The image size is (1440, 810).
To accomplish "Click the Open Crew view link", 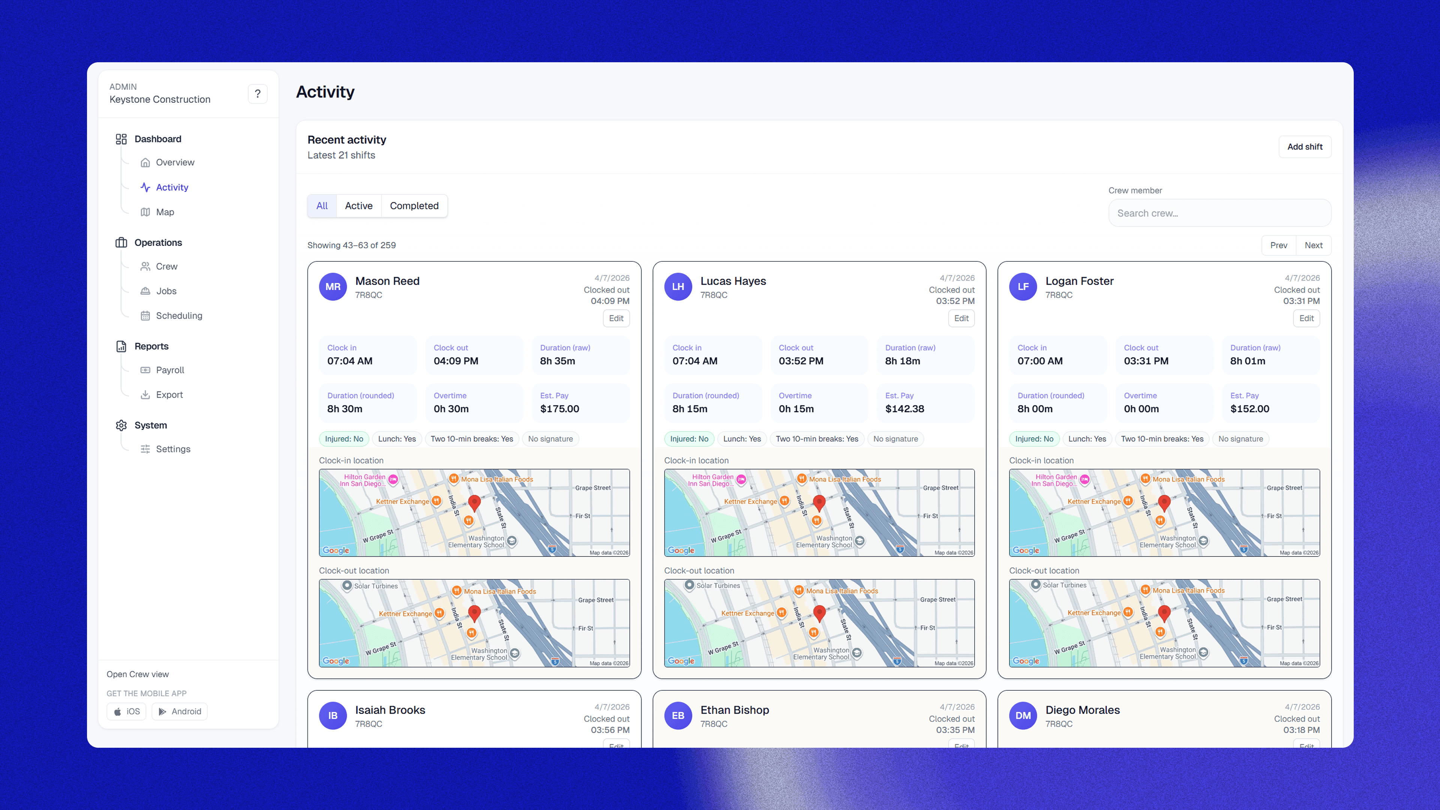I will point(138,674).
